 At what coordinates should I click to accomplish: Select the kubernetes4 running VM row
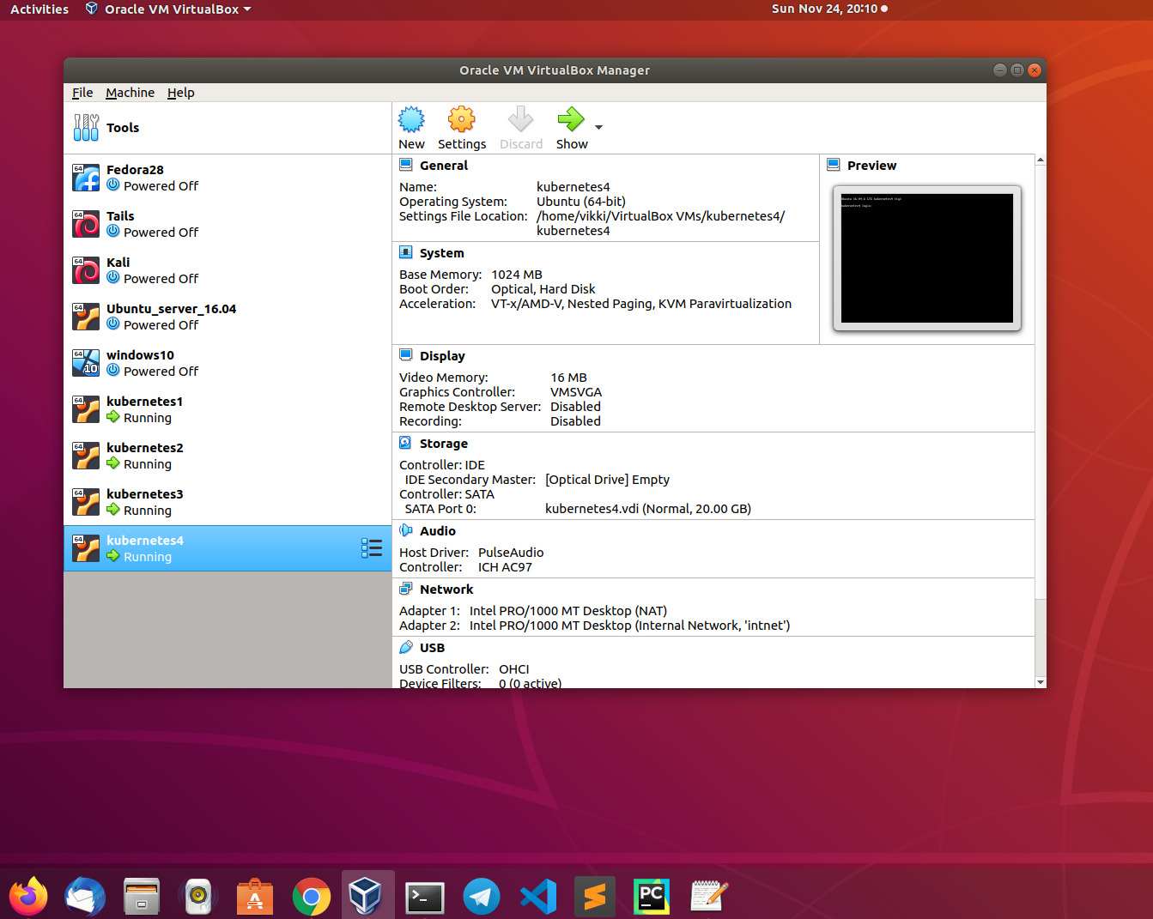tap(228, 548)
